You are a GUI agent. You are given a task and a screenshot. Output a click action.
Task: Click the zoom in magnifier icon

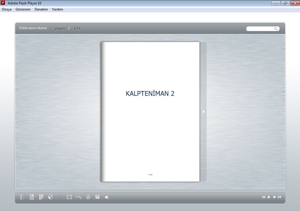(79, 197)
